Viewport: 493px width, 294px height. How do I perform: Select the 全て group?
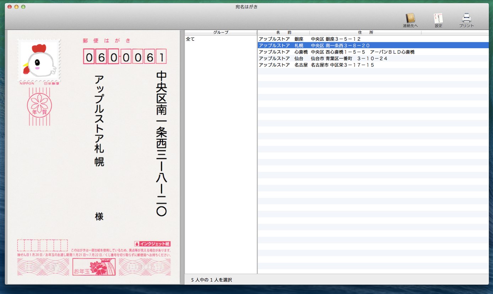point(190,39)
